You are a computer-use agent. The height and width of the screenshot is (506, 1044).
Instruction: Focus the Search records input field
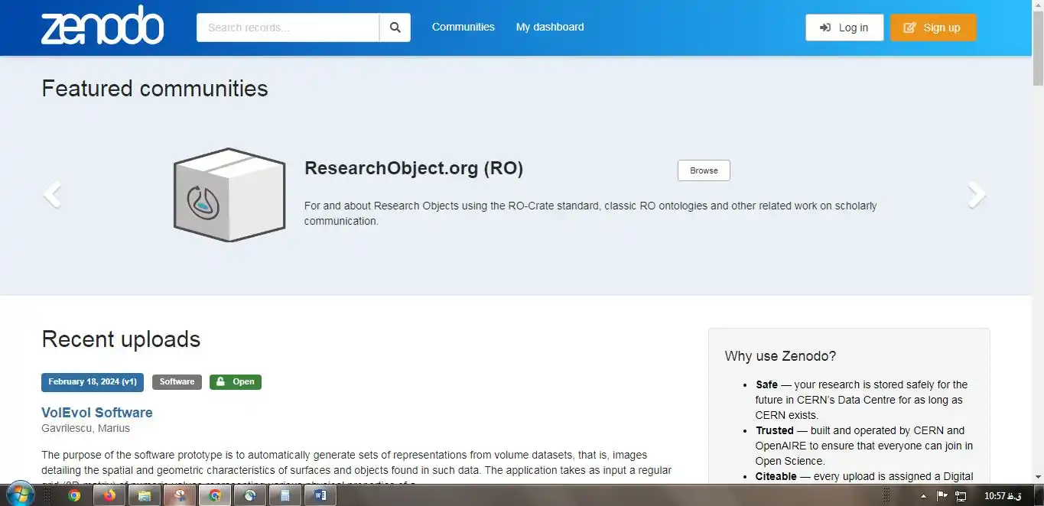[288, 28]
